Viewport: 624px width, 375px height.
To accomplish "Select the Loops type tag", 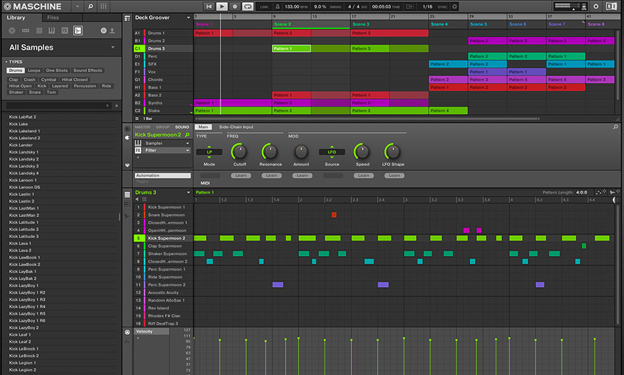I will [34, 71].
